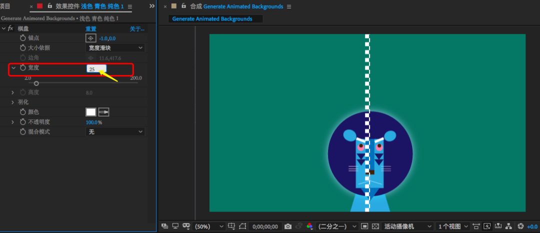Toggle the fx switch for checkerboard effect
This screenshot has height=233, width=540.
(x=10, y=29)
